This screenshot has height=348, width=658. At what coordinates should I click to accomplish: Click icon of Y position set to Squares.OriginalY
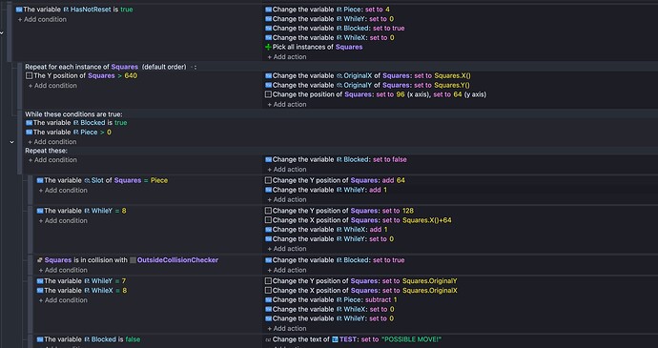(x=268, y=281)
